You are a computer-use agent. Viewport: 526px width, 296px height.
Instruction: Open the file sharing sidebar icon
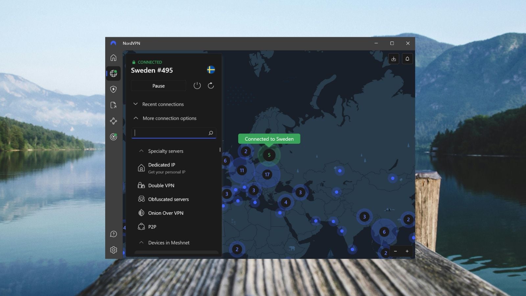(x=113, y=105)
